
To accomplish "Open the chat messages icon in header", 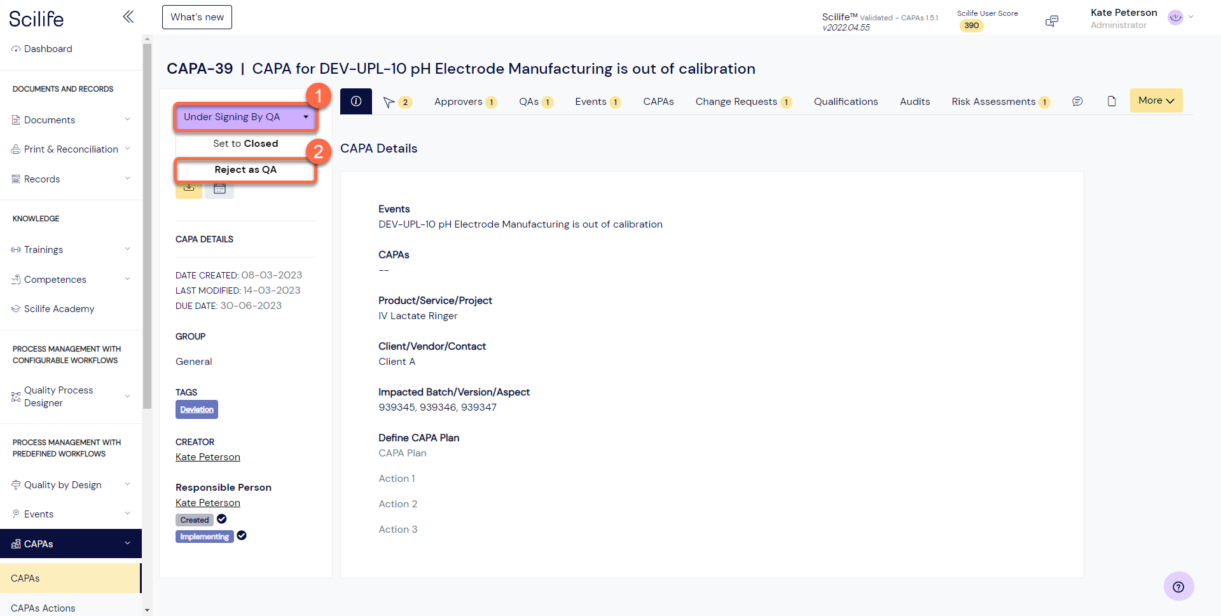I will [x=1052, y=21].
